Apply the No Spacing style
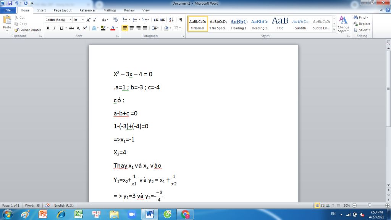 click(218, 24)
